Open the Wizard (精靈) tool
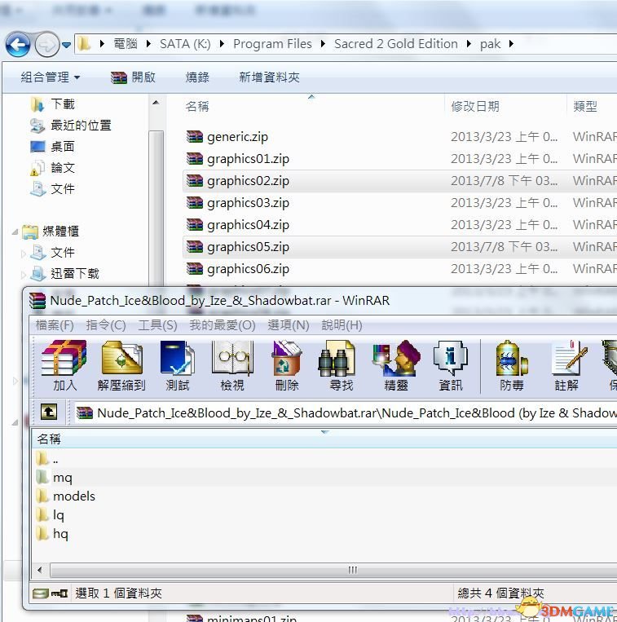Viewport: 617px width, 622px height. coord(395,365)
